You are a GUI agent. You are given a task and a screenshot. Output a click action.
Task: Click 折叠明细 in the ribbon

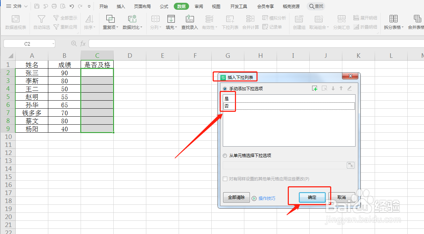pos(365,27)
